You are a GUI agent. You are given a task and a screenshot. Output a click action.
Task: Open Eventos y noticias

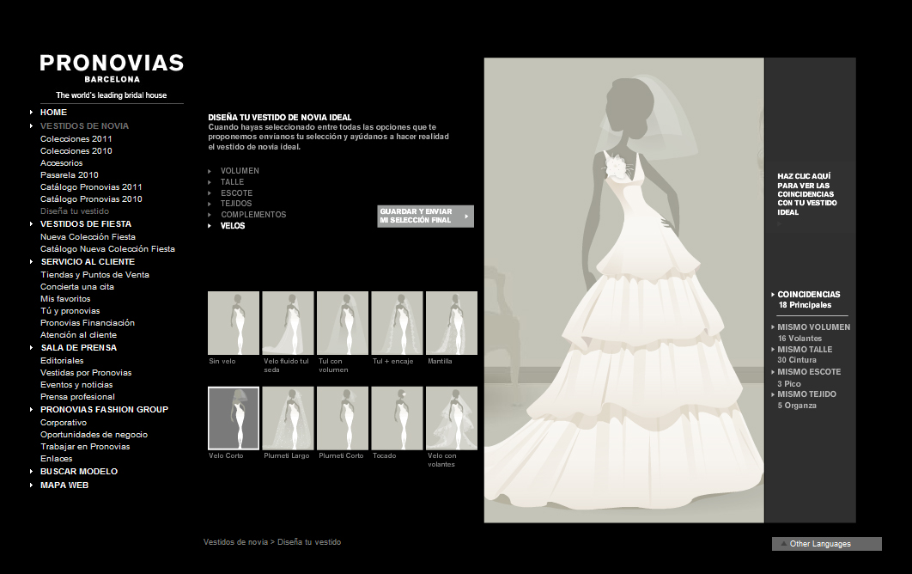click(76, 385)
